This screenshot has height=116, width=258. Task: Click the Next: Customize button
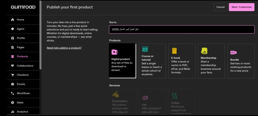coord(242,7)
